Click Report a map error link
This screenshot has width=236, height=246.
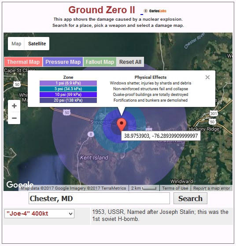coord(211,188)
